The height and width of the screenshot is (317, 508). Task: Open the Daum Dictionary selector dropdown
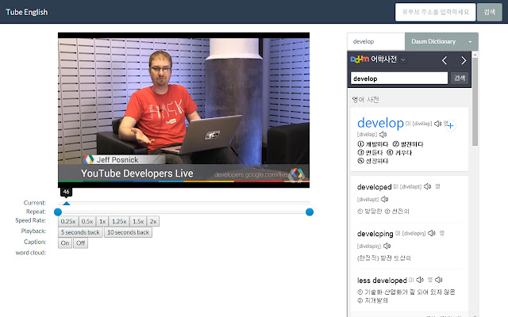(x=441, y=41)
